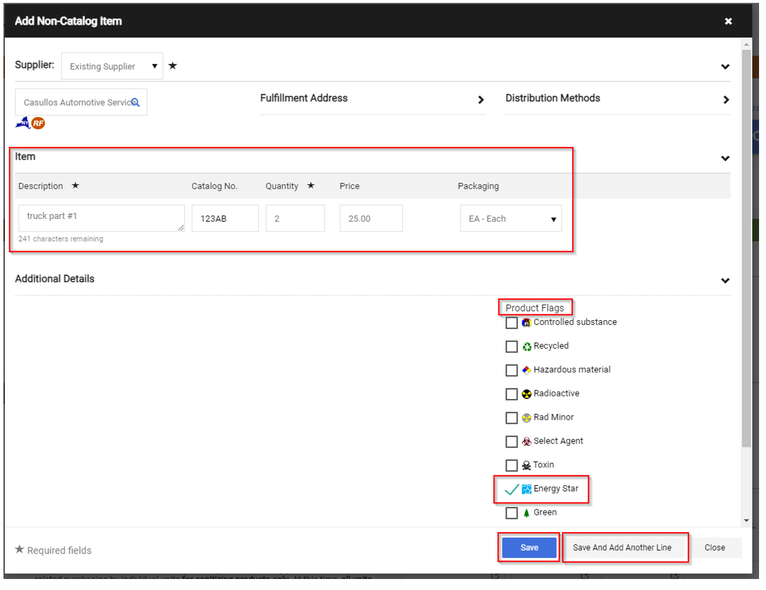This screenshot has width=766, height=590.
Task: Tick the Green product flag checkbox
Action: click(511, 513)
